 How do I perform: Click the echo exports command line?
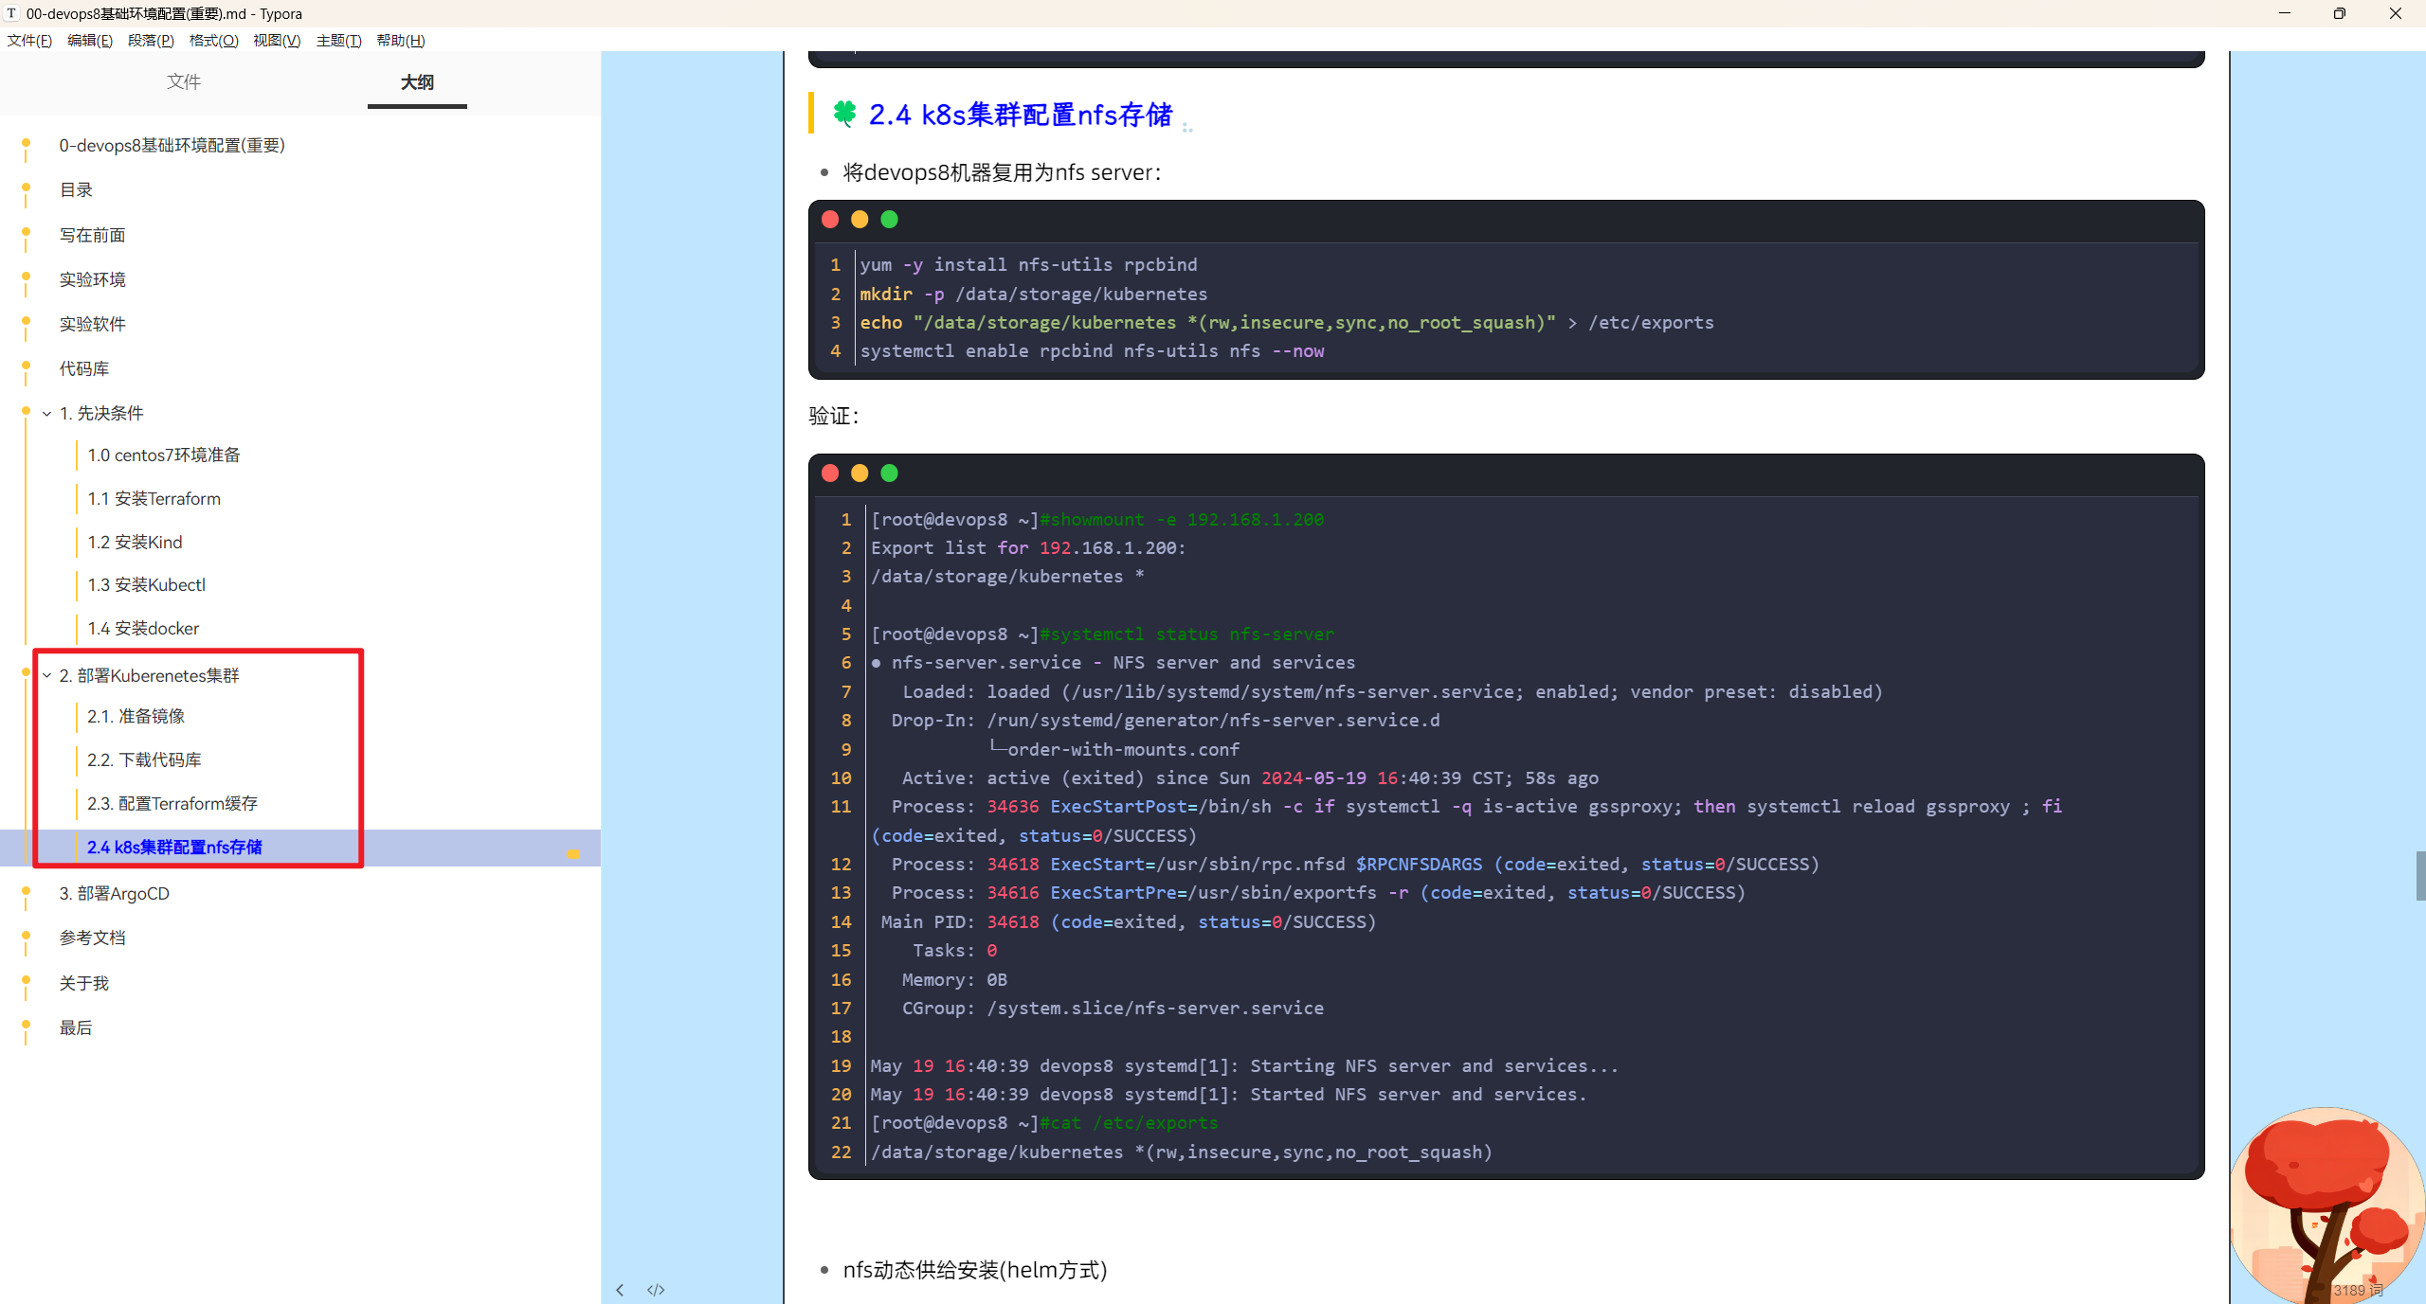(x=1287, y=323)
